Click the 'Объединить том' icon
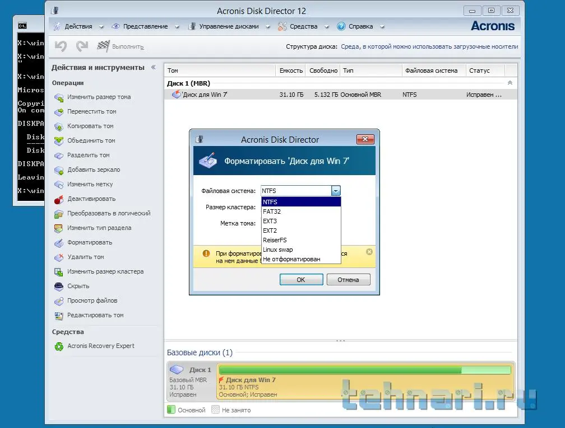This screenshot has width=565, height=428. click(x=59, y=141)
